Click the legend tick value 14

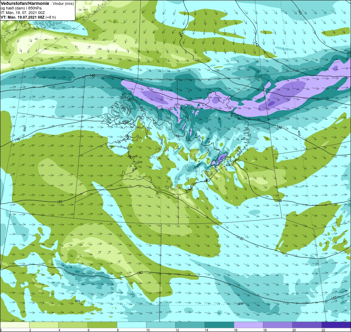206,330
